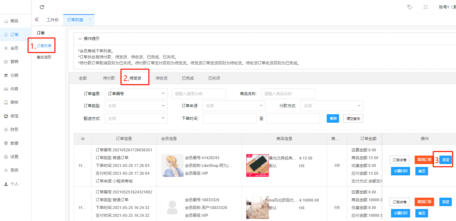Collapse sidebar with double-chevron icon
The image size is (456, 221).
[36, 20]
